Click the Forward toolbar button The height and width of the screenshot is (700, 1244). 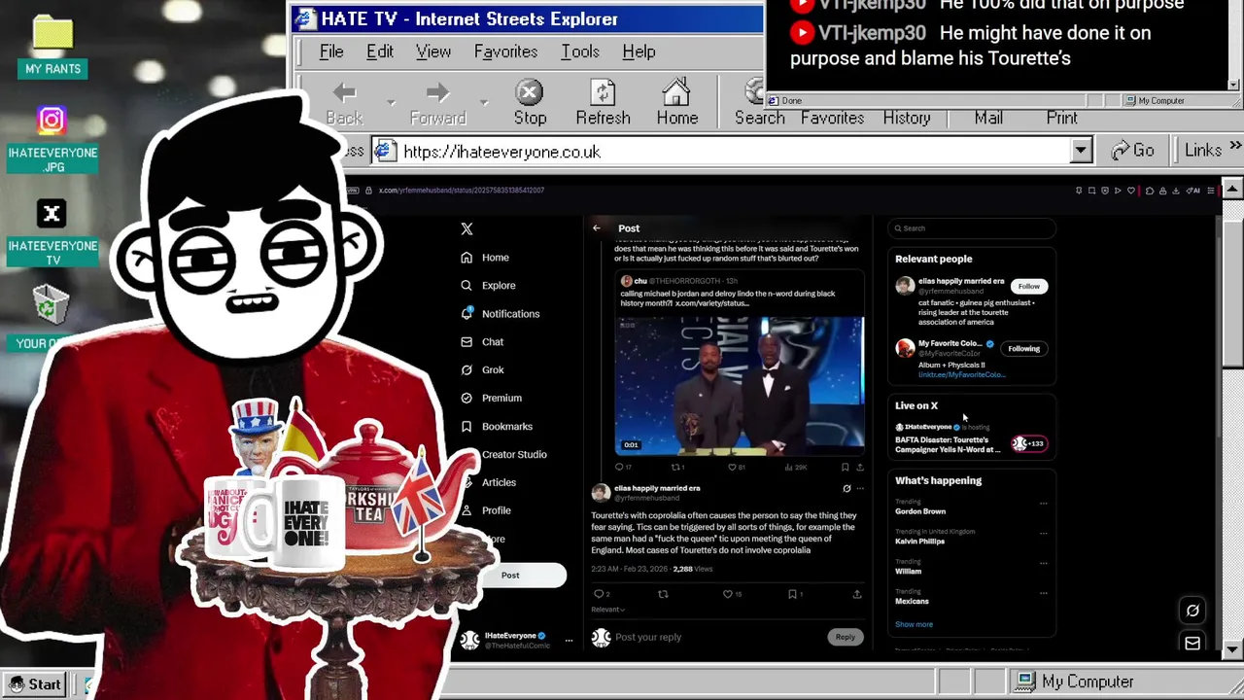437,103
